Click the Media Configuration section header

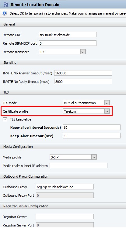pos(63,147)
